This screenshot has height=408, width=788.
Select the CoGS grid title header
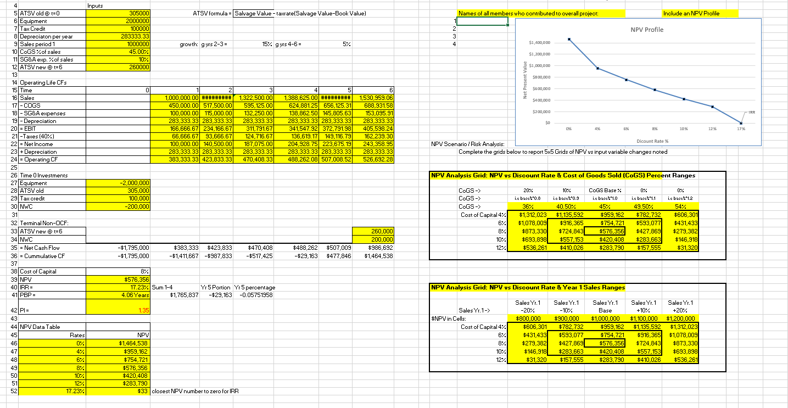[563, 175]
